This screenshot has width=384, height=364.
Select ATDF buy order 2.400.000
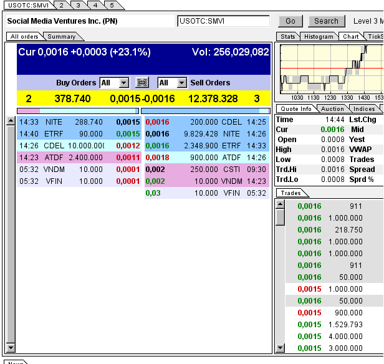(79, 158)
